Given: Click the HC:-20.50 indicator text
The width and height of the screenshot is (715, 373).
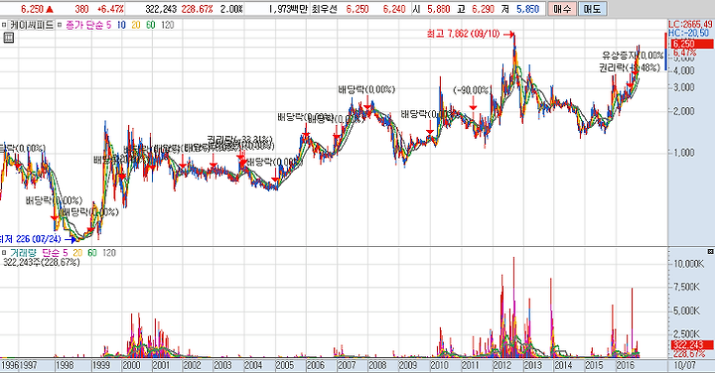Looking at the screenshot, I should pos(689,33).
